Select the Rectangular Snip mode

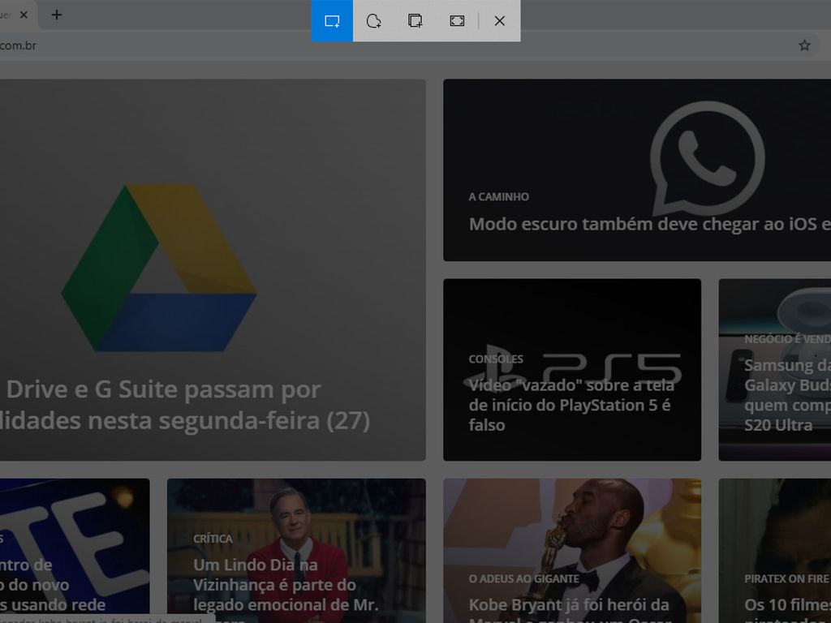click(x=332, y=20)
